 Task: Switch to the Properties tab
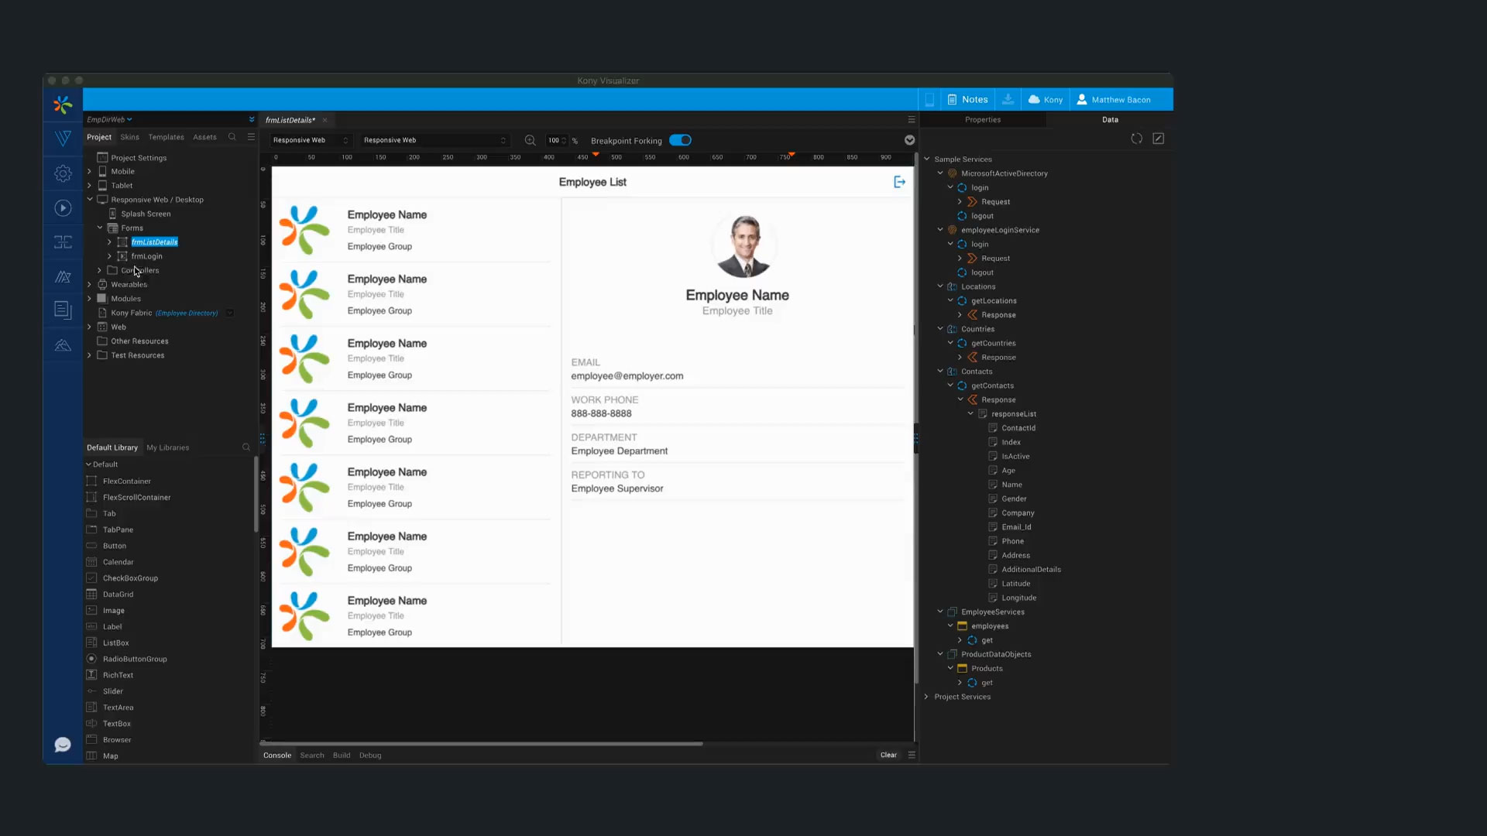982,120
